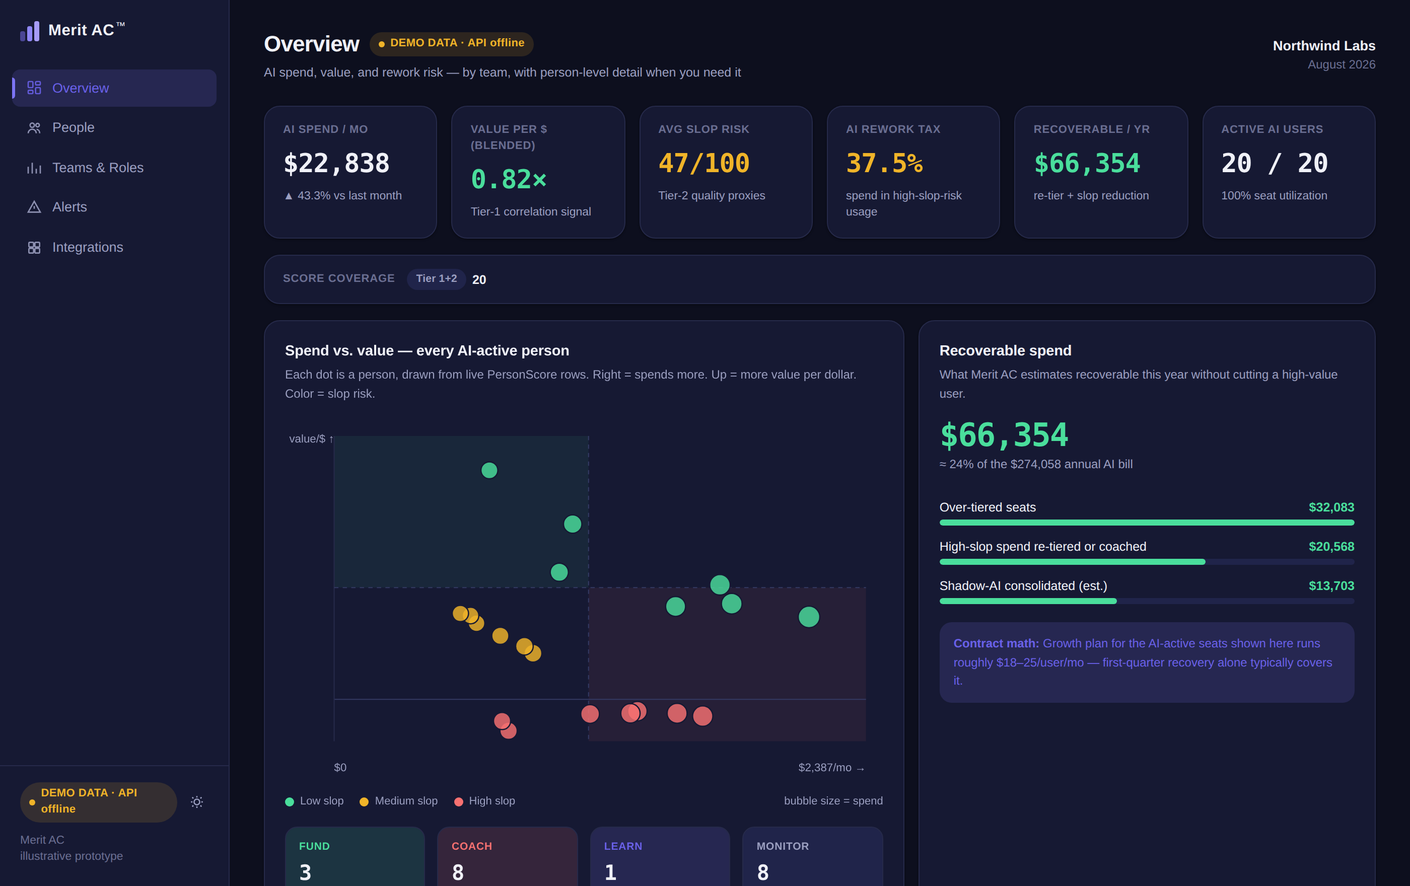Open the RECOVERABLE / YR card
Image resolution: width=1410 pixels, height=886 pixels.
[x=1101, y=172]
